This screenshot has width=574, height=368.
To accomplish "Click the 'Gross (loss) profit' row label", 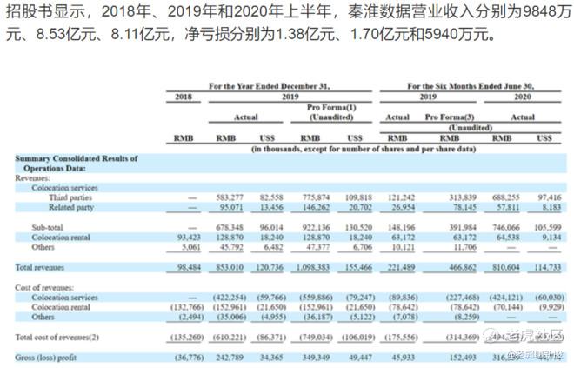I will point(45,357).
